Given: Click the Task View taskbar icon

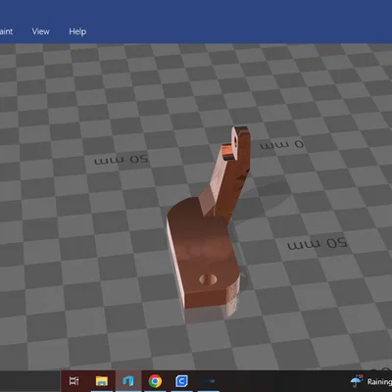Looking at the screenshot, I should [x=74, y=381].
